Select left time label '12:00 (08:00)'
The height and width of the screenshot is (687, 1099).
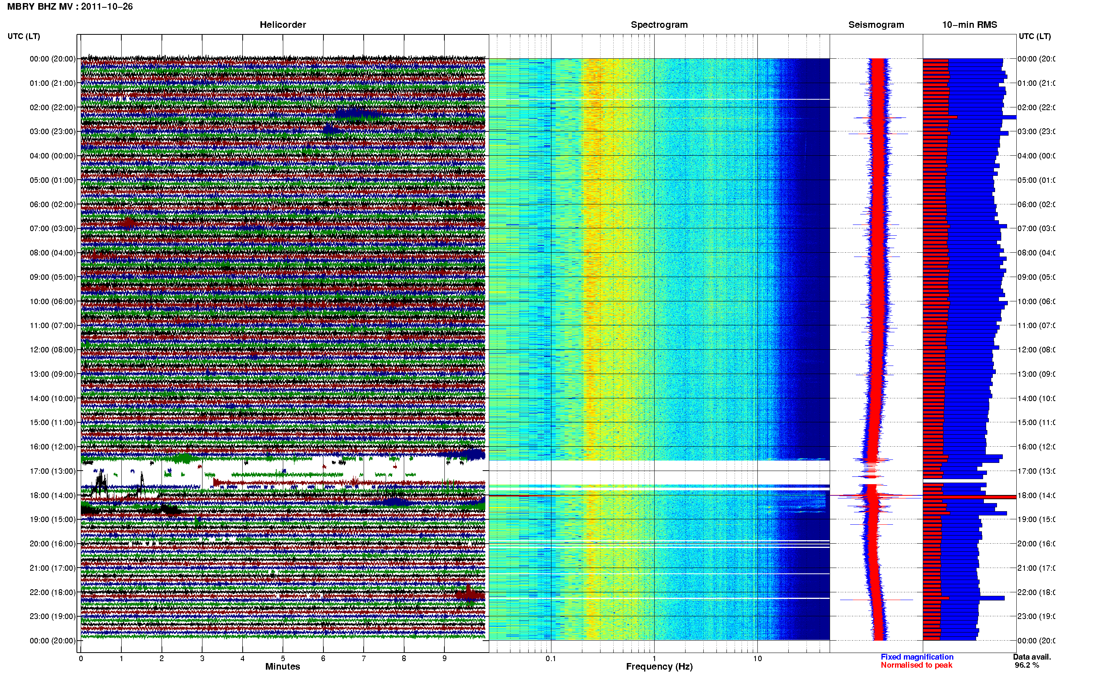53,349
